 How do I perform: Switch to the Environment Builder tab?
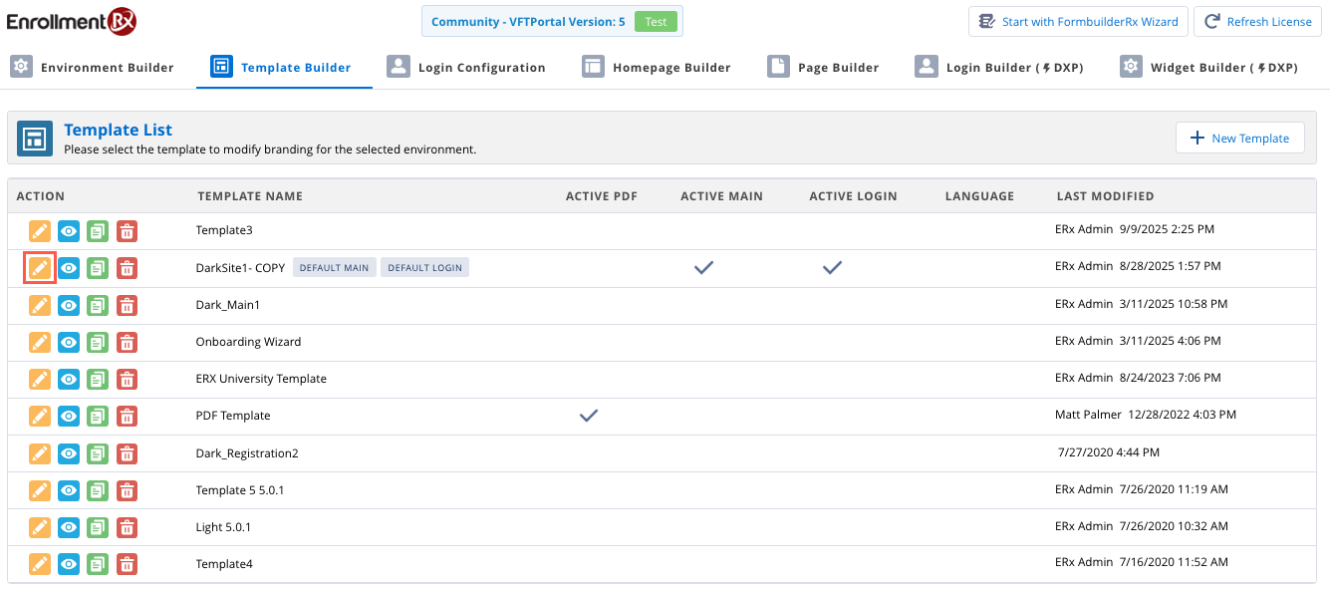pyautogui.click(x=93, y=68)
